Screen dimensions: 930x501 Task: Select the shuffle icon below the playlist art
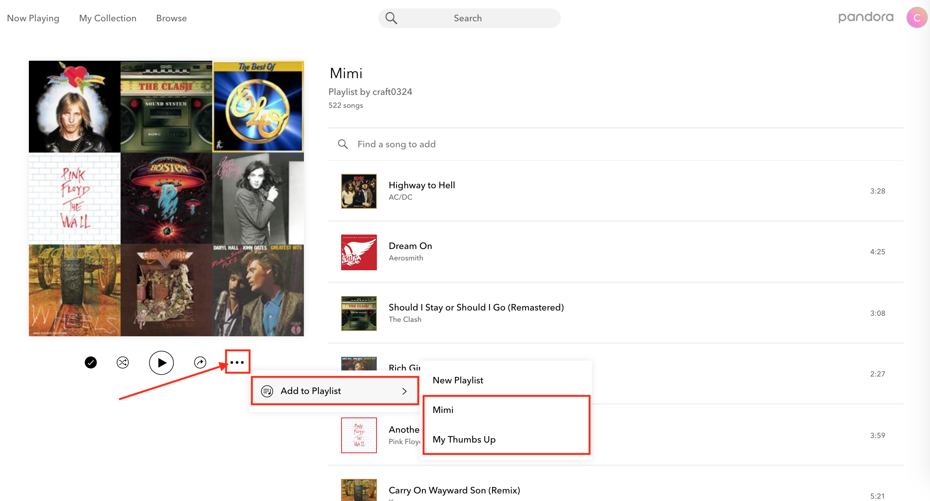(x=122, y=362)
